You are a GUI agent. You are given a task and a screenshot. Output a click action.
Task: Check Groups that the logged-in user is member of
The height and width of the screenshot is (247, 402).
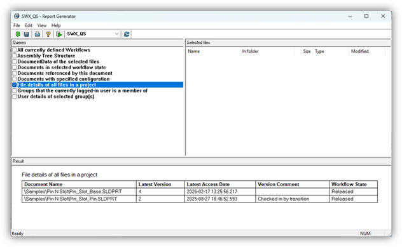[15, 91]
